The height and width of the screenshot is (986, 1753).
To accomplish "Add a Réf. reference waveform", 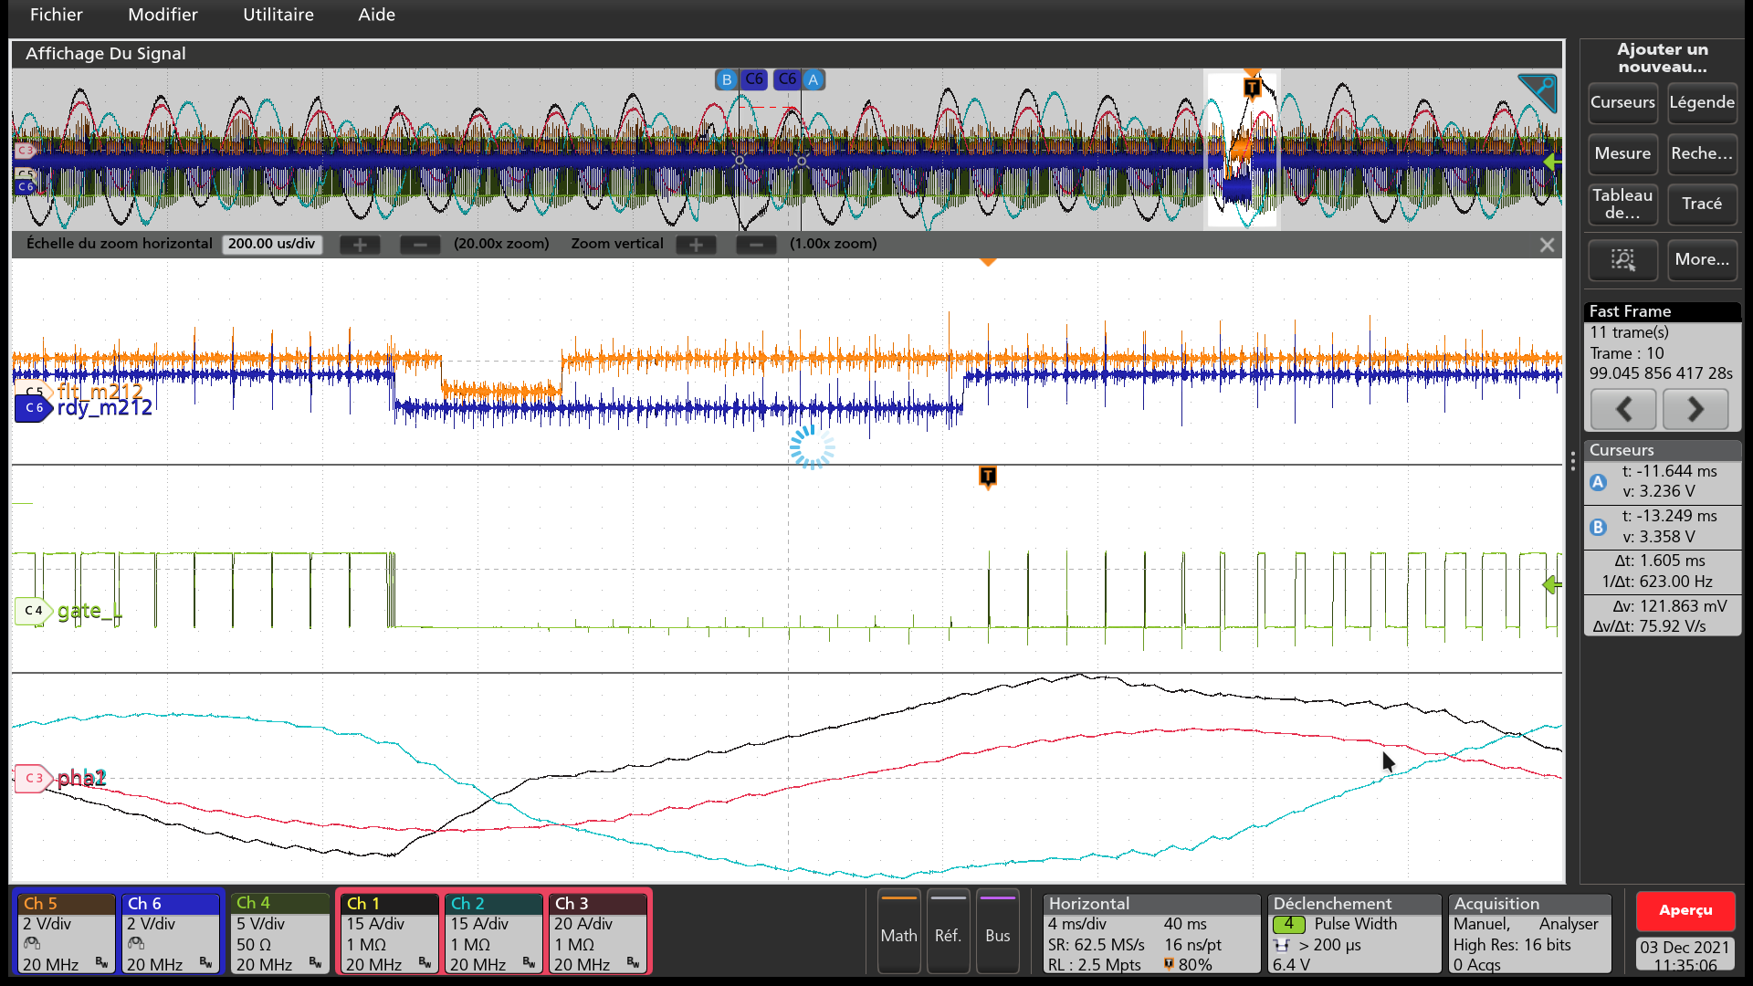I will coord(948,931).
